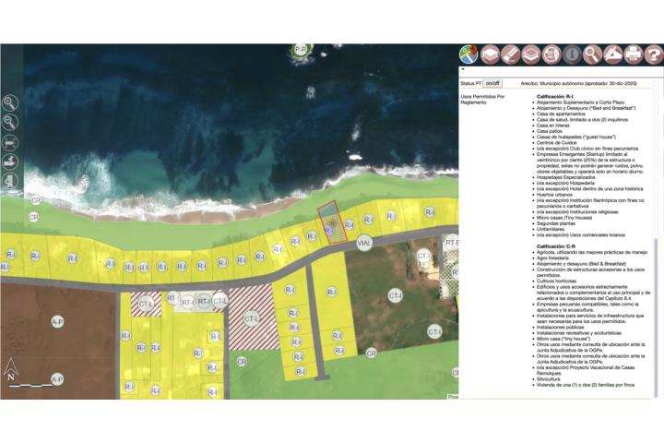The height and width of the screenshot is (443, 664).
Task: Click the highlighted red-outlined parcel
Action: 332,221
